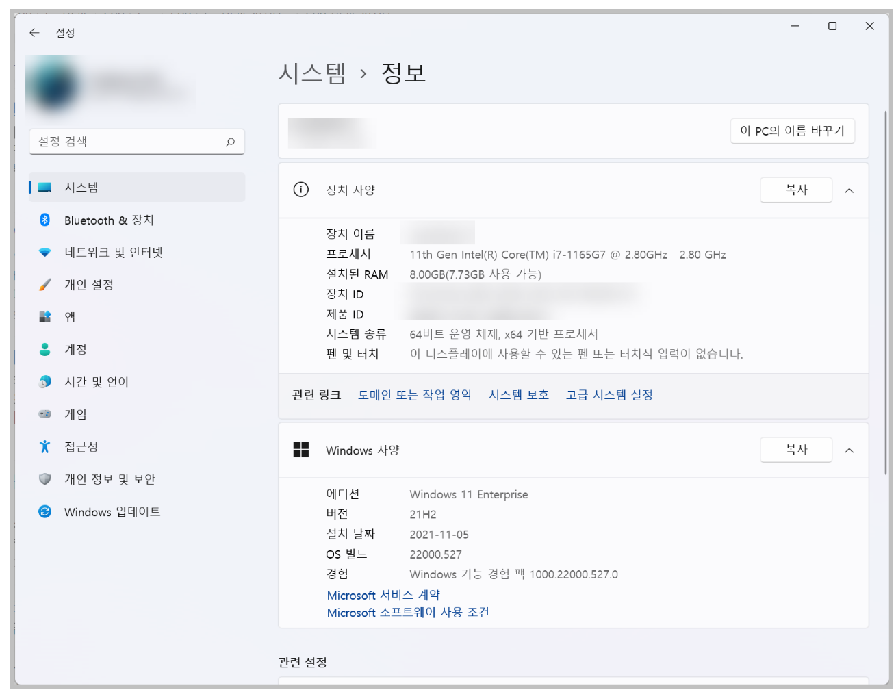Click the RAM value 8.00GB(7.73GB 사용 가능)
This screenshot has height=690, width=896.
pyautogui.click(x=476, y=274)
